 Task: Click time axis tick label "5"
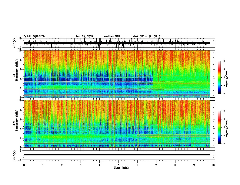coord(118,165)
